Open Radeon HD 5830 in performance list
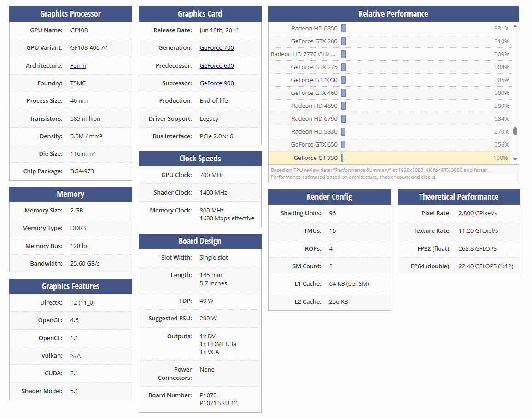The width and height of the screenshot is (532, 419). (x=314, y=132)
